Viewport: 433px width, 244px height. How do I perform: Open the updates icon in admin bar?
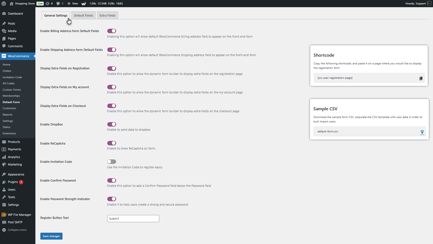point(48,4)
